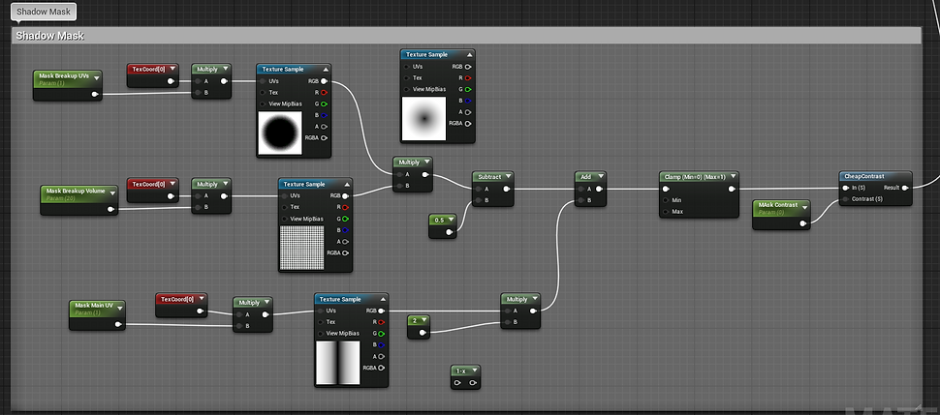The height and width of the screenshot is (415, 940).
Task: Click green G pin on radial gradient Texture Sample
Action: (468, 89)
